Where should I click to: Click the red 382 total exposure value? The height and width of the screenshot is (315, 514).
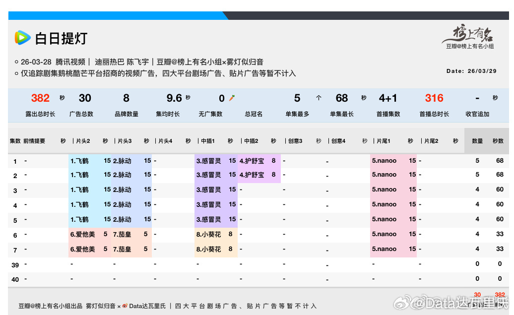click(x=40, y=98)
